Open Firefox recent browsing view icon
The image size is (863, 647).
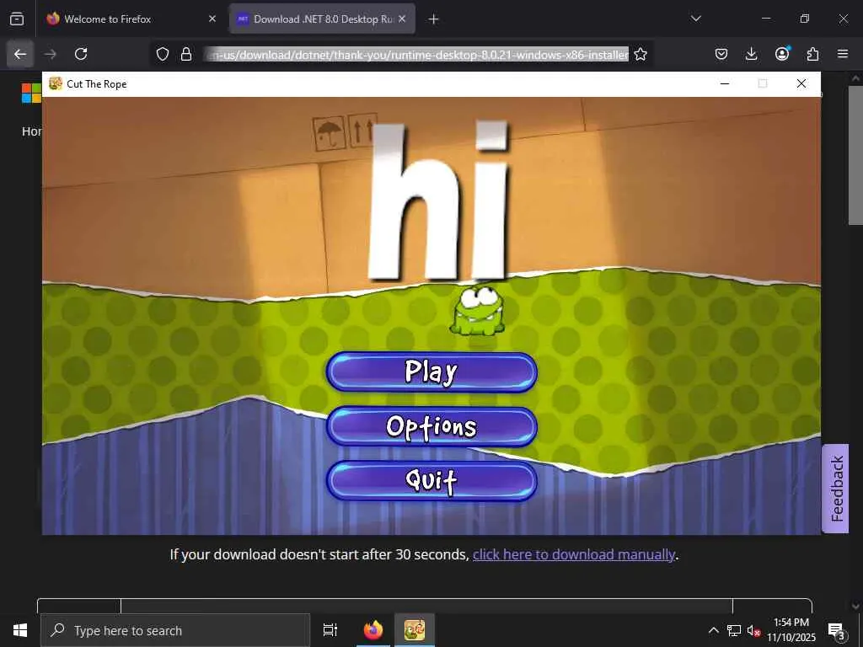point(17,19)
